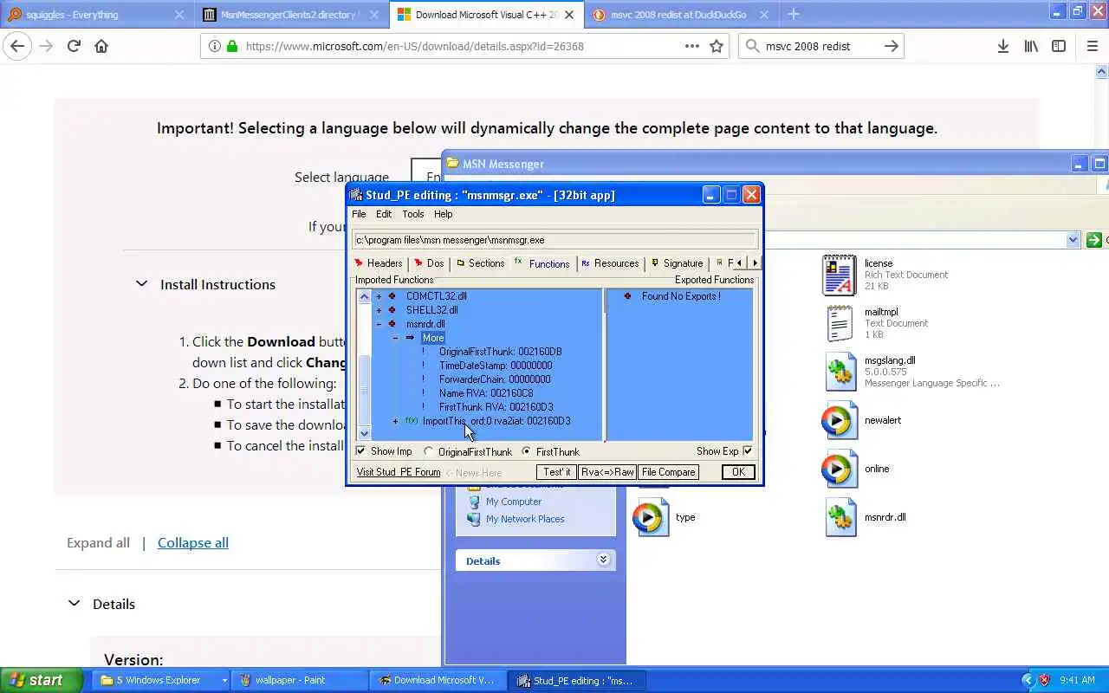Toggle Firefox sidebar icon

[1059, 46]
